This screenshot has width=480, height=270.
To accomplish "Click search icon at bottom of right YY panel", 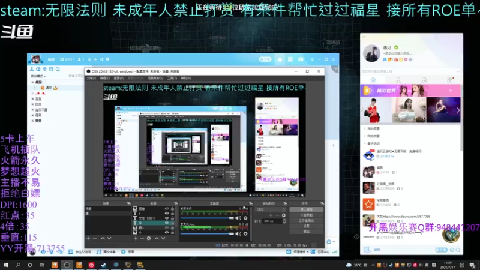I will 458,250.
